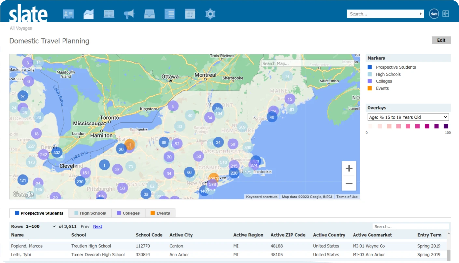Open the Forms list icon
Screen dimensions: 459x263
coord(170,14)
